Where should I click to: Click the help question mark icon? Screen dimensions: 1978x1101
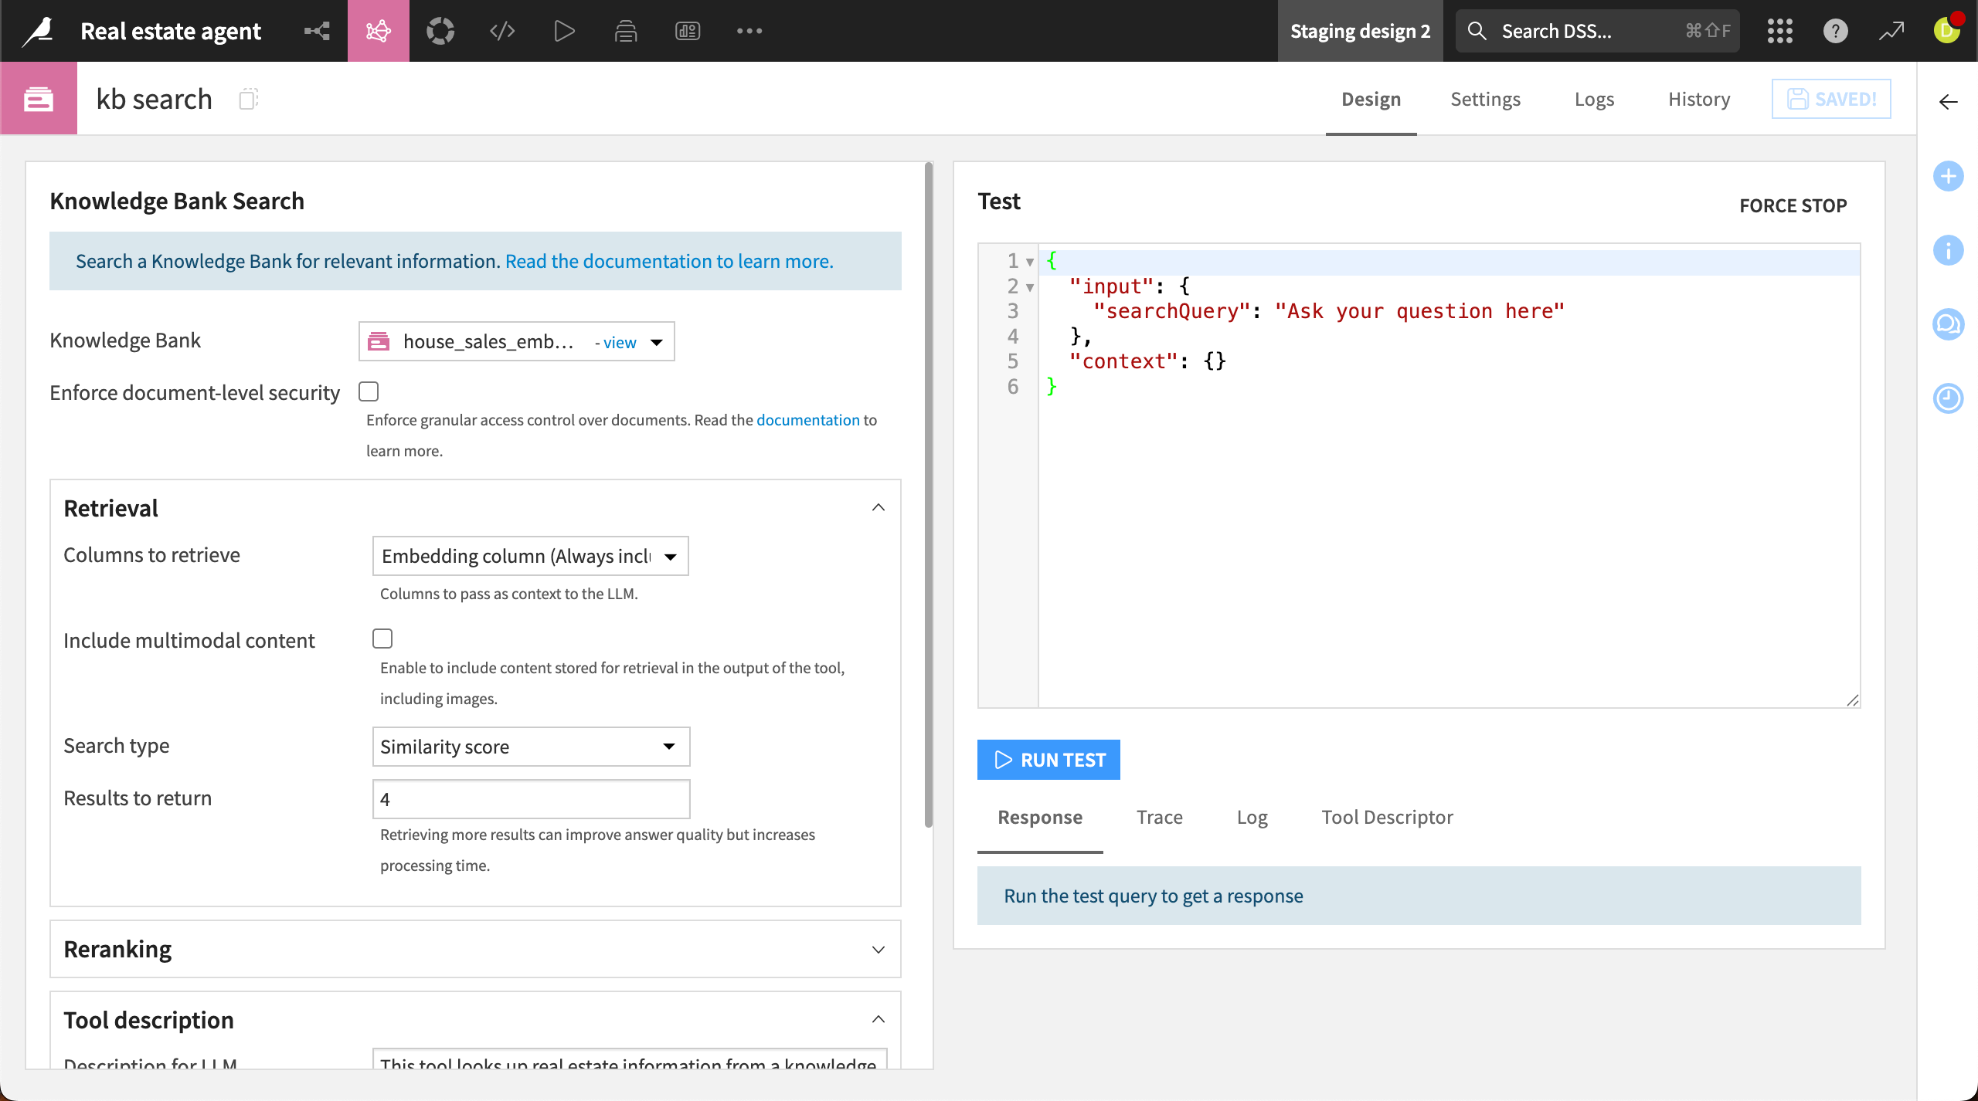1835,31
